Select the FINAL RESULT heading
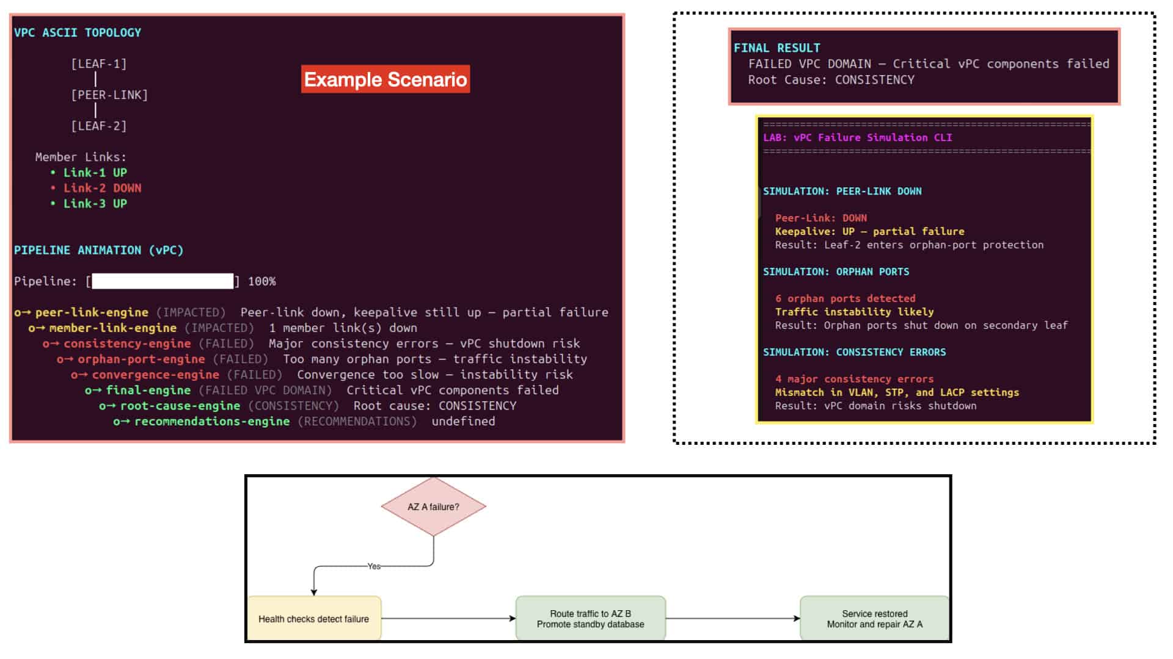1173x659 pixels. tap(777, 48)
